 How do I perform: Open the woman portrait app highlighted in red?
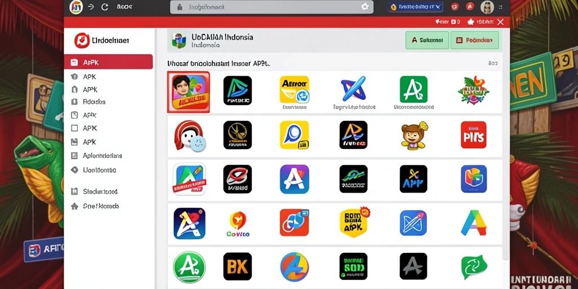pyautogui.click(x=189, y=92)
